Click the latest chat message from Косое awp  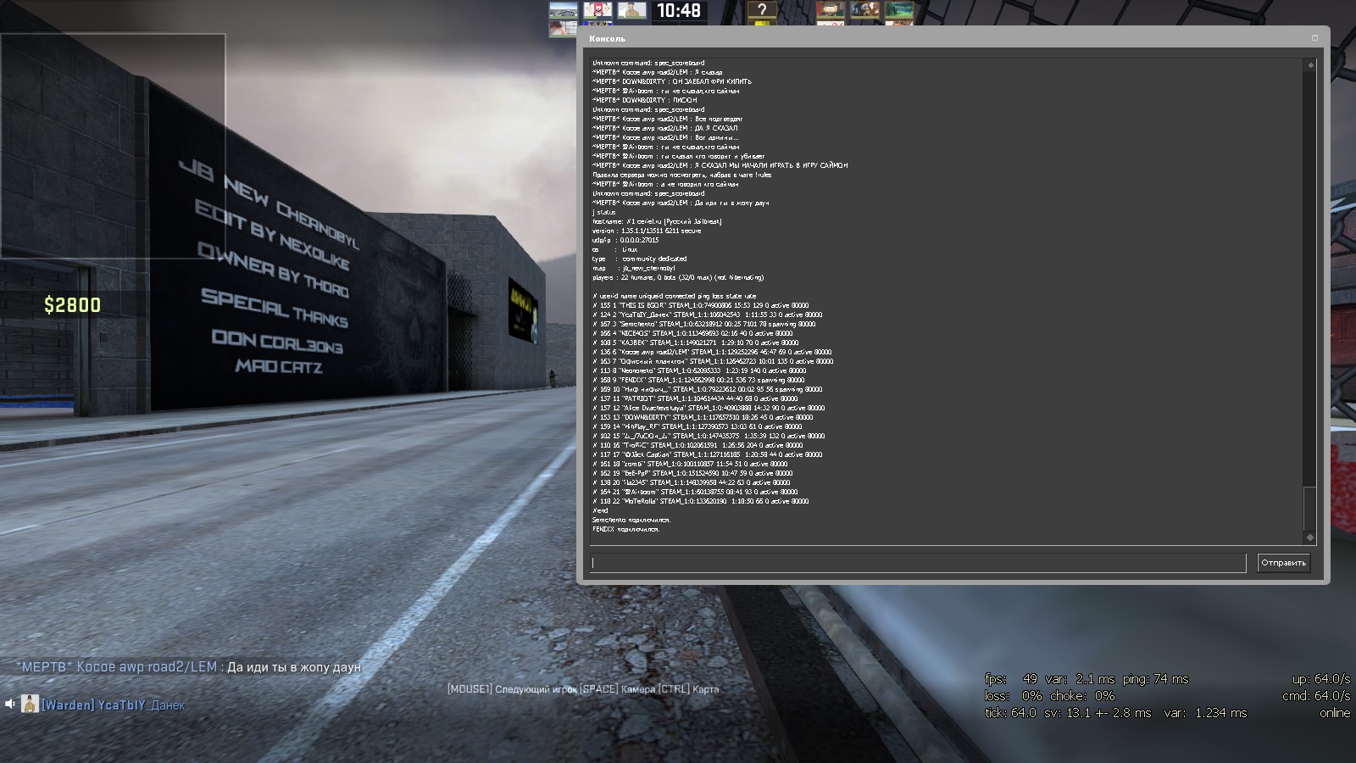tap(188, 667)
